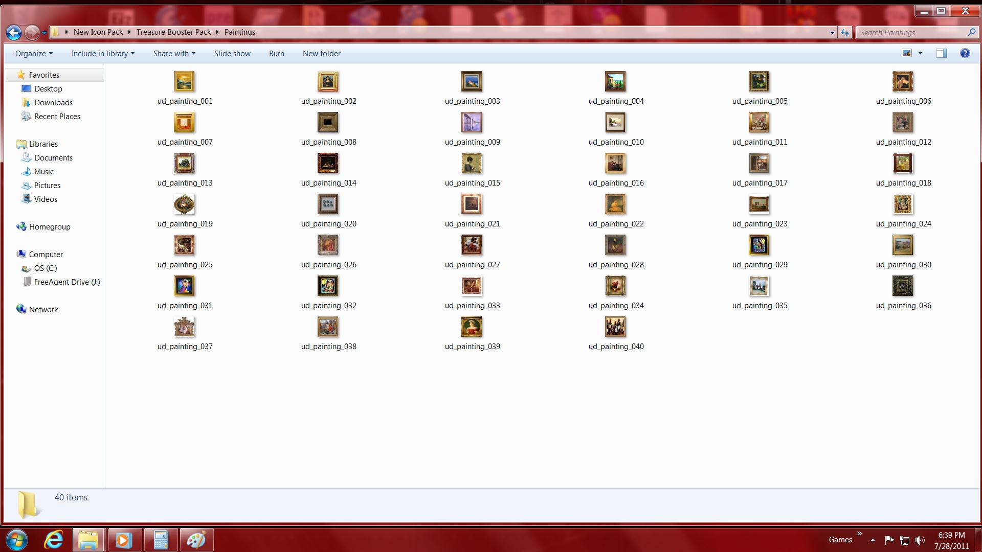Click the Help question mark icon

click(x=965, y=53)
